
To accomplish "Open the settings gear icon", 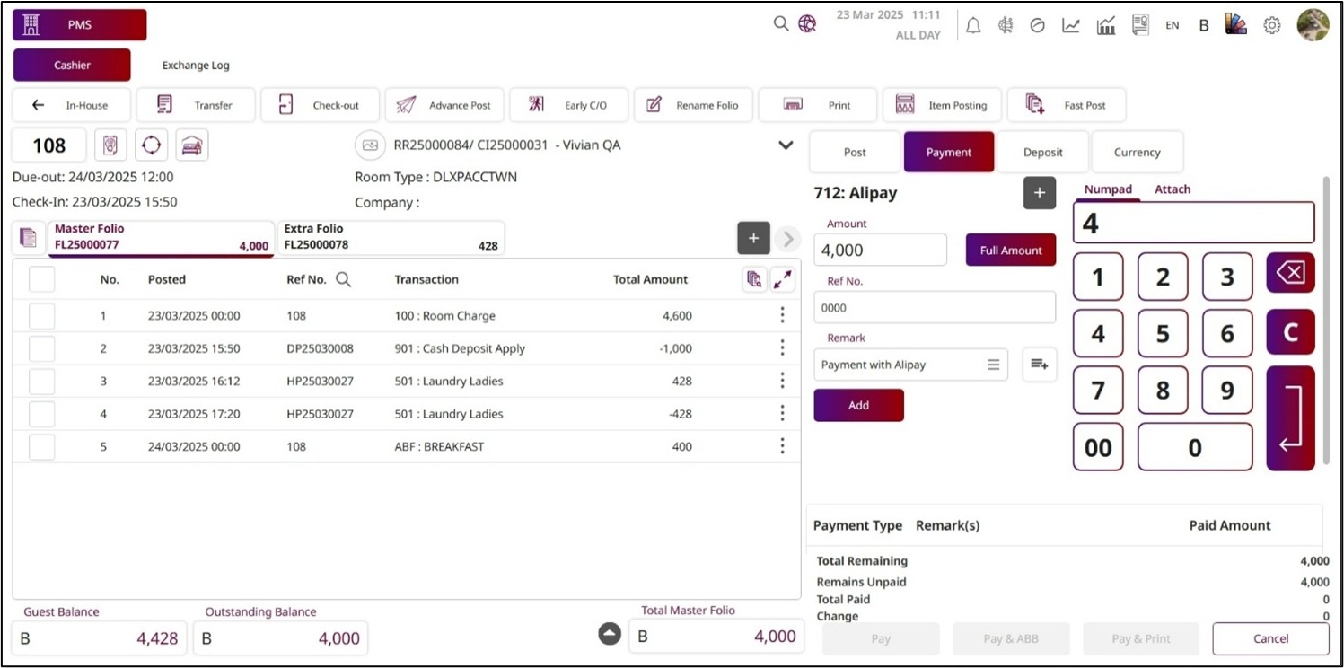I will tap(1271, 26).
